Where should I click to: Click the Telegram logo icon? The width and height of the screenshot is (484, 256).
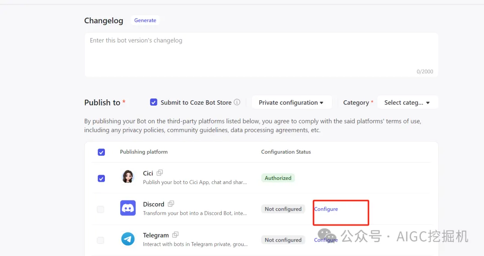tap(128, 239)
